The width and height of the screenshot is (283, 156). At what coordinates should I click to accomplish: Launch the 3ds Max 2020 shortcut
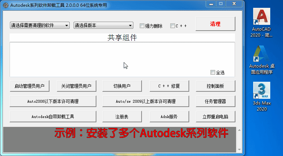coord(262,97)
